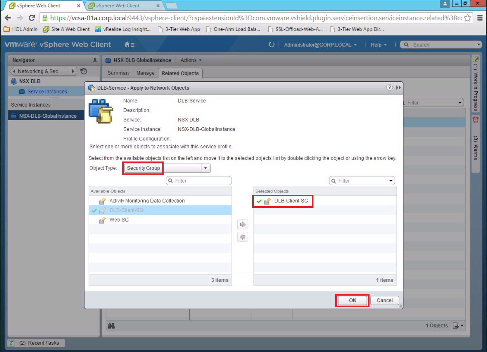Open Site A Web Client bookmark
Image resolution: width=487 pixels, height=352 pixels.
coord(66,29)
